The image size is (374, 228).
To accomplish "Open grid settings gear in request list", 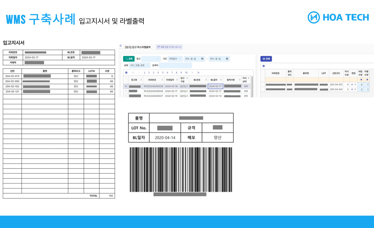I will pyautogui.click(x=126, y=73).
